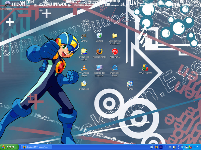201x150 pixels.
Task: Select the Collegamenti Inutilizzati folder icon
Action: coord(115,39)
